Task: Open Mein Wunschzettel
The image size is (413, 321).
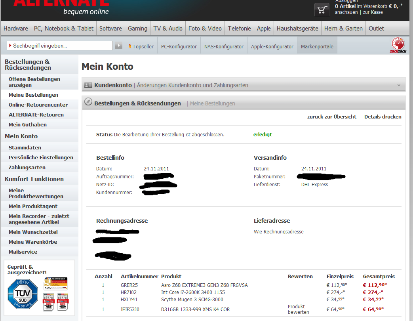Action: (40, 232)
